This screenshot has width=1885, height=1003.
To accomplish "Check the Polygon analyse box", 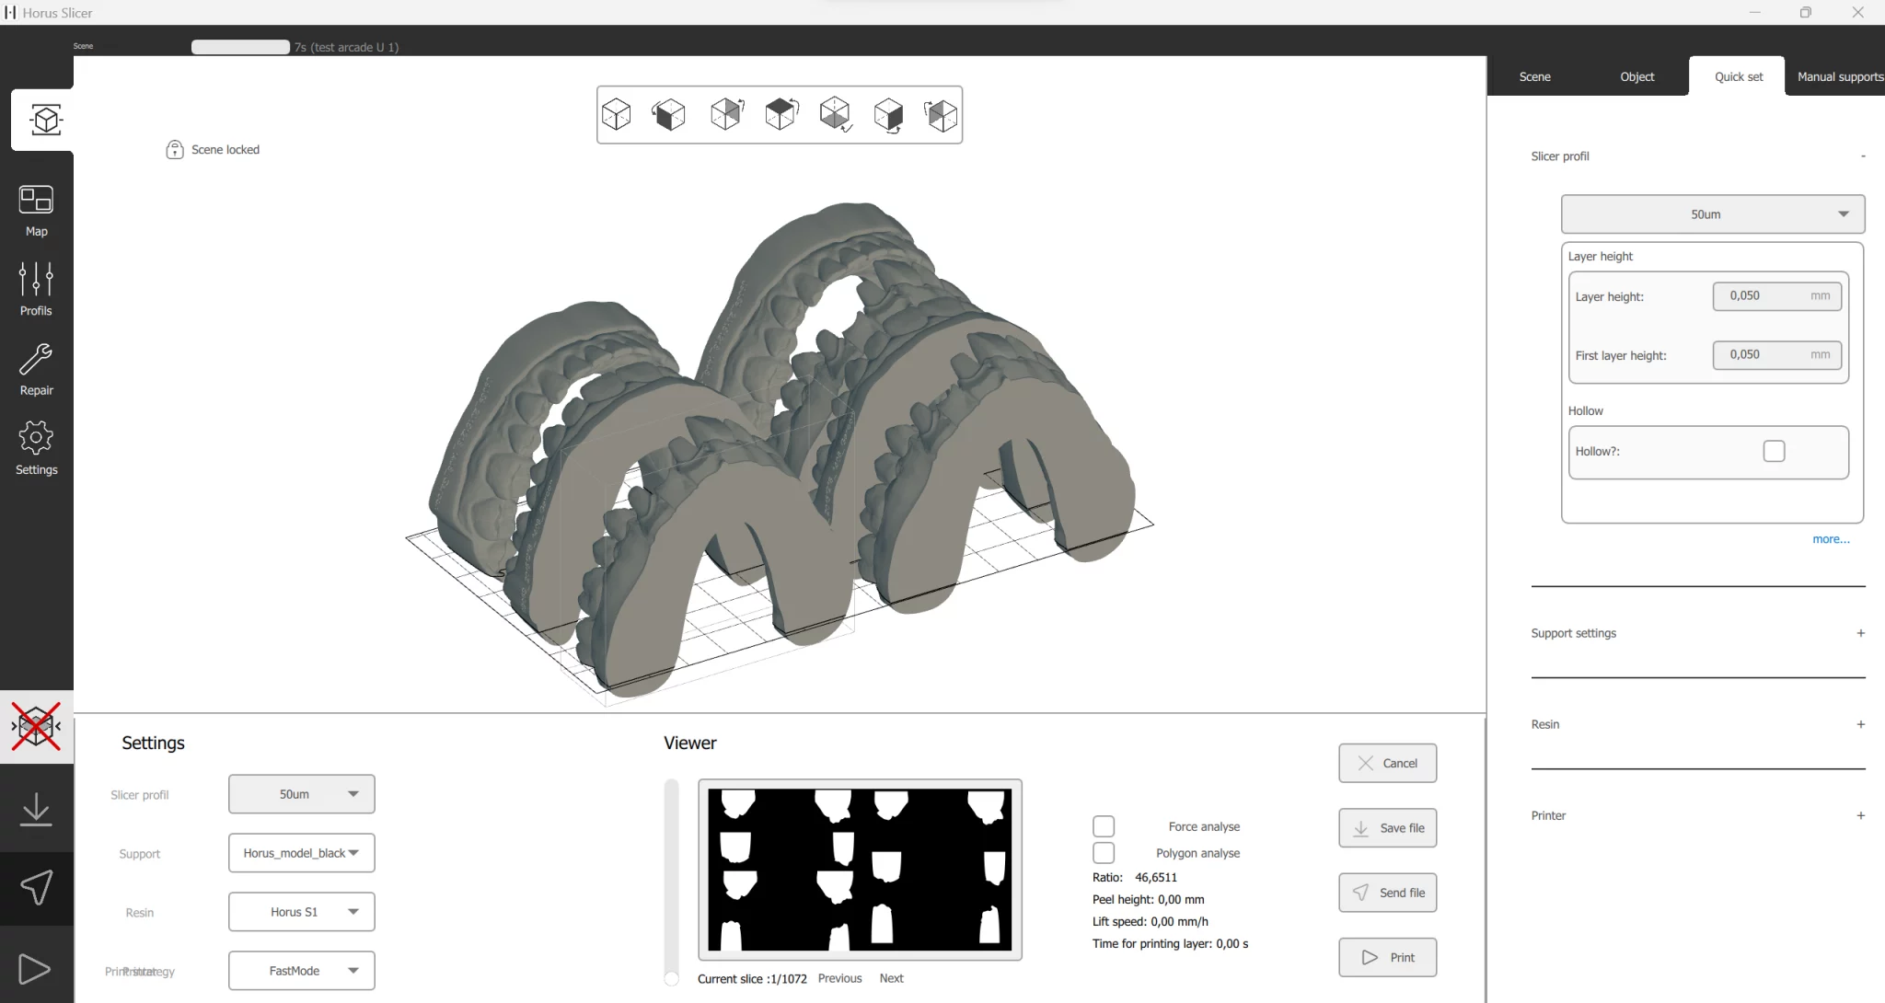I will [1104, 853].
